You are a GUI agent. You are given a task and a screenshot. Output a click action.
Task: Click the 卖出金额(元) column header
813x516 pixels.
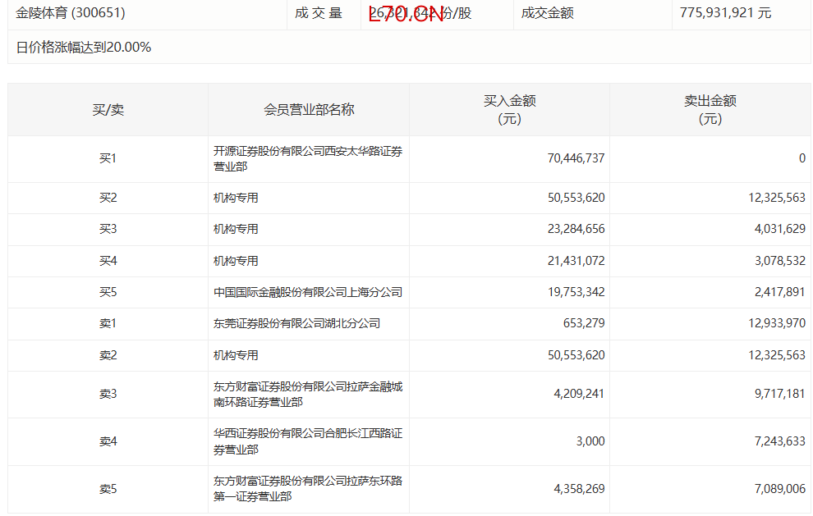coord(710,110)
